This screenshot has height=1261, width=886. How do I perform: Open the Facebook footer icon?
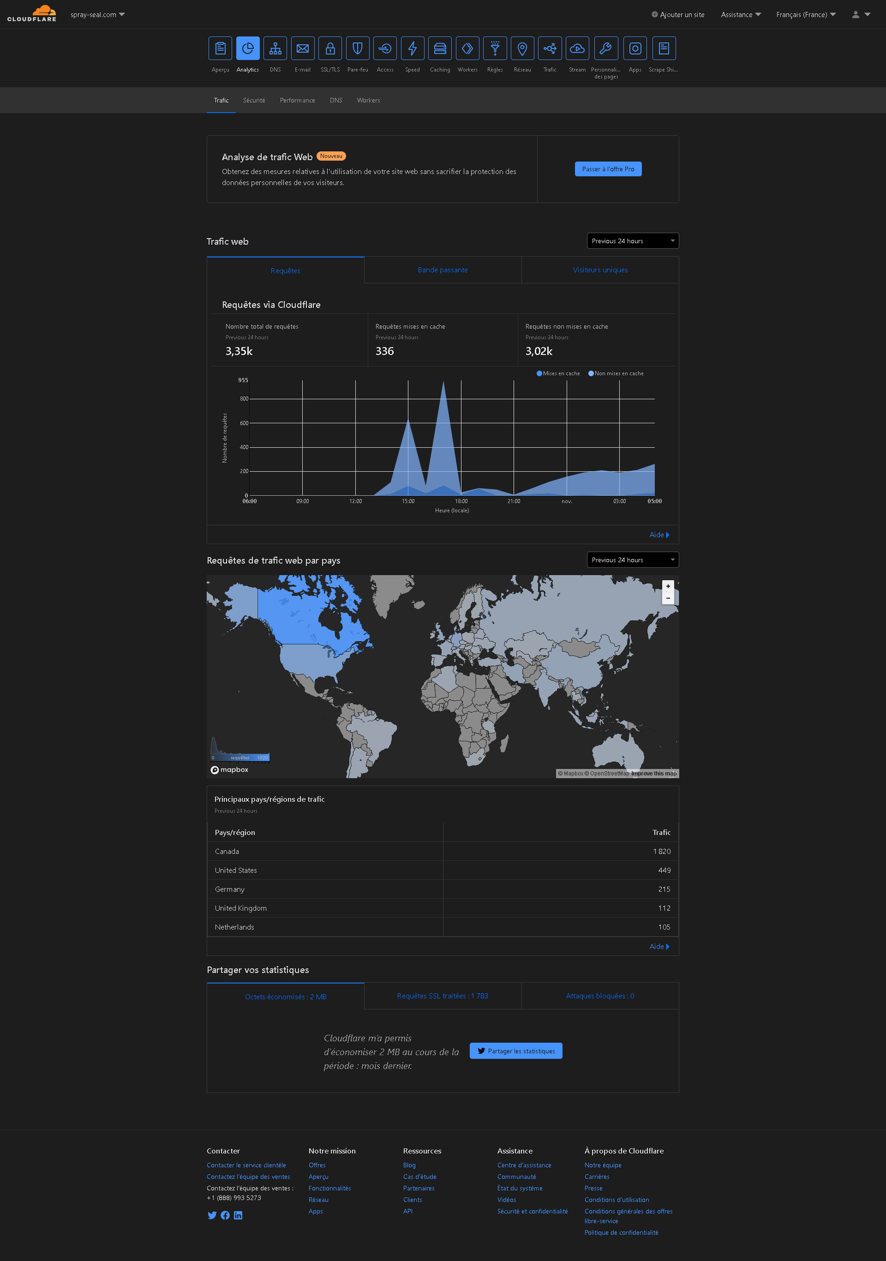225,1215
